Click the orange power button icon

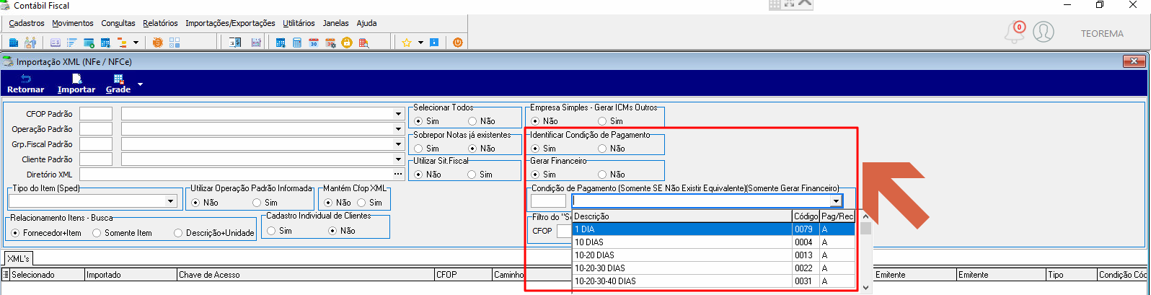point(457,43)
